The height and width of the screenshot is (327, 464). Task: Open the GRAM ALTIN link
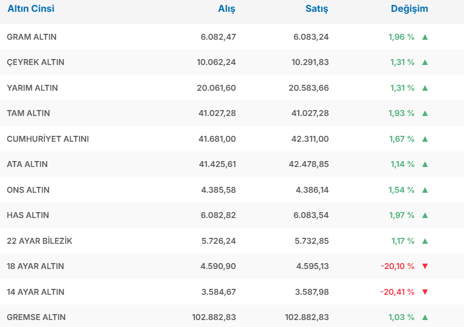32,37
